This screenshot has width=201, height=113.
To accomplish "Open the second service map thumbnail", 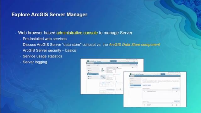I will click(103, 77).
